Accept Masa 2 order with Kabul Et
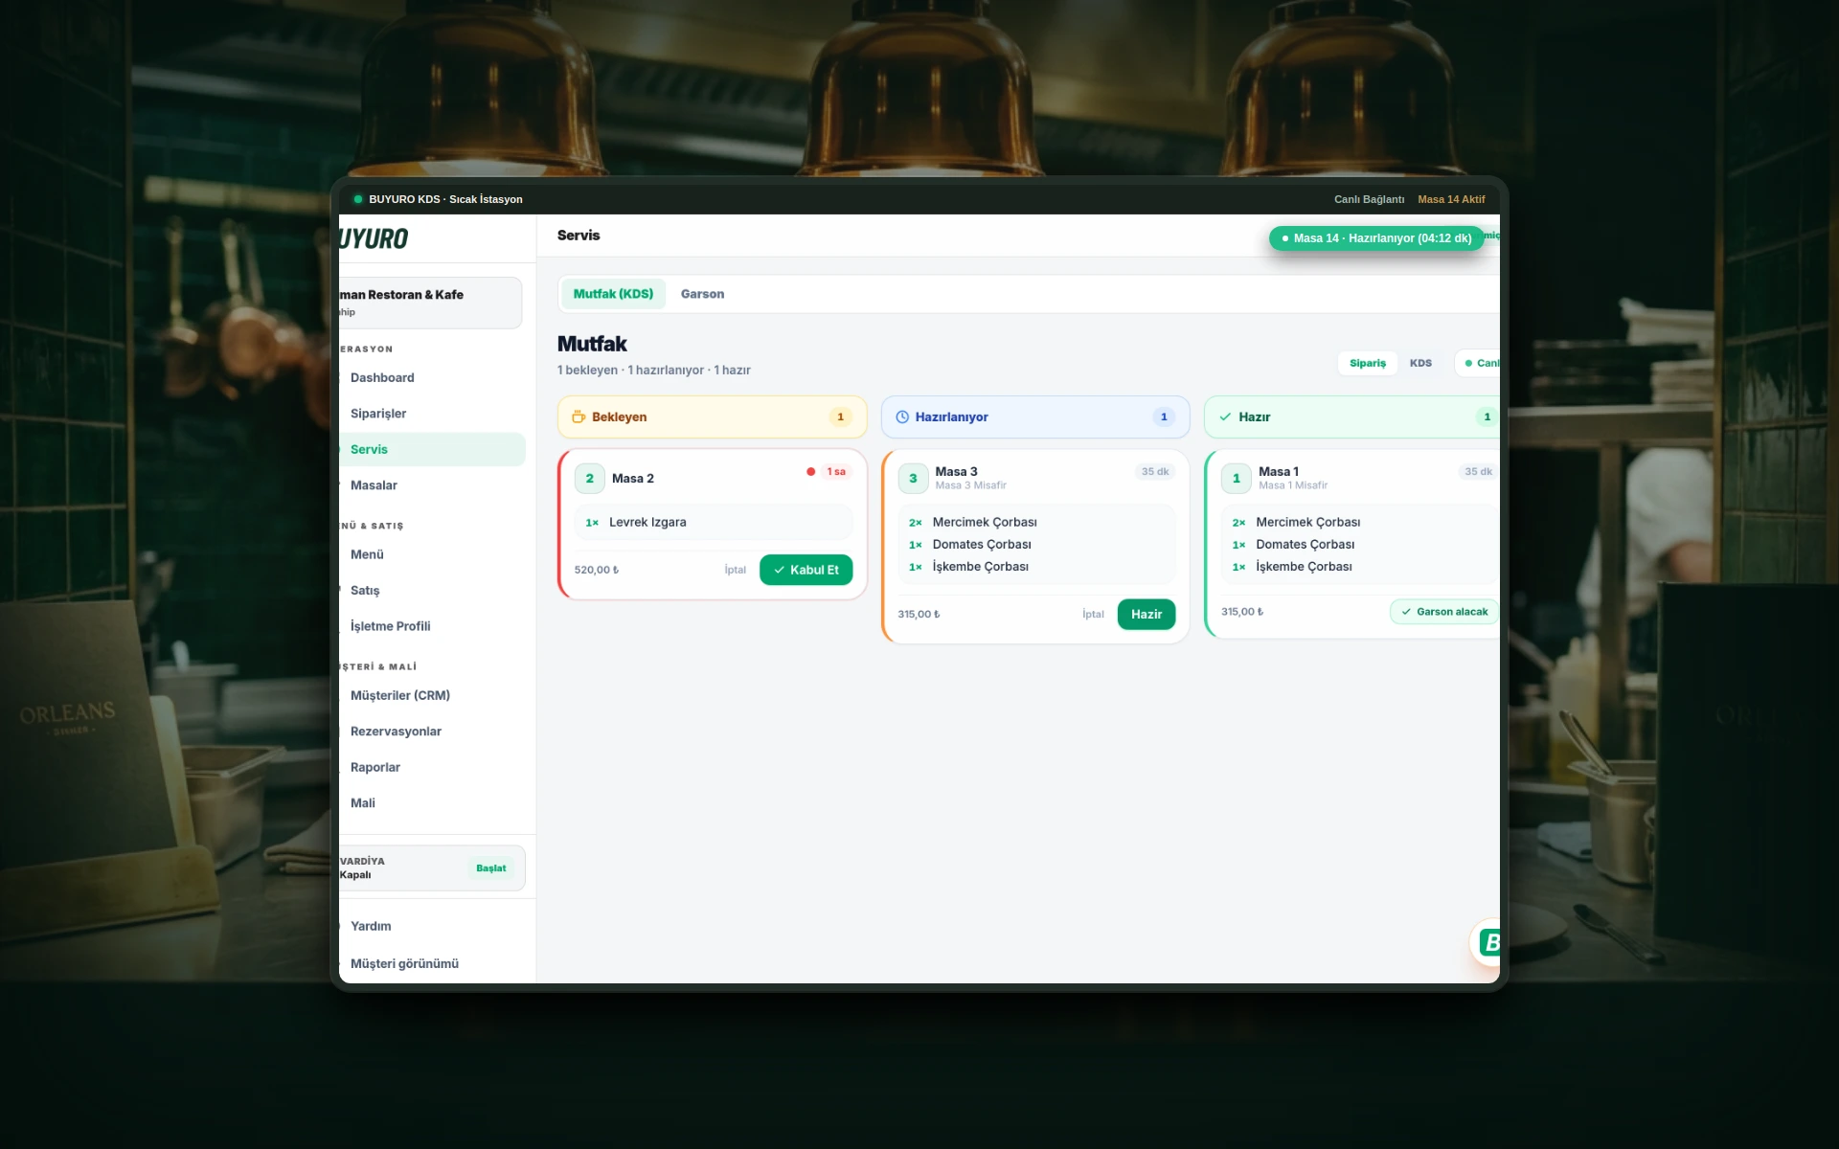This screenshot has width=1839, height=1149. (806, 570)
